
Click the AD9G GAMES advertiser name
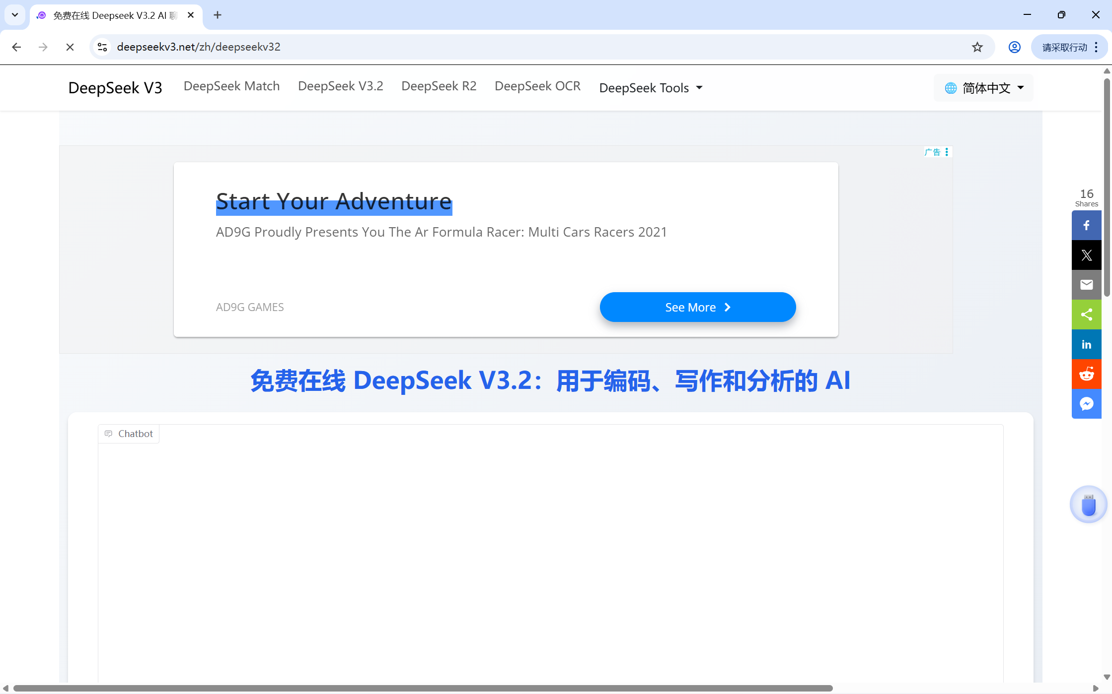point(250,307)
